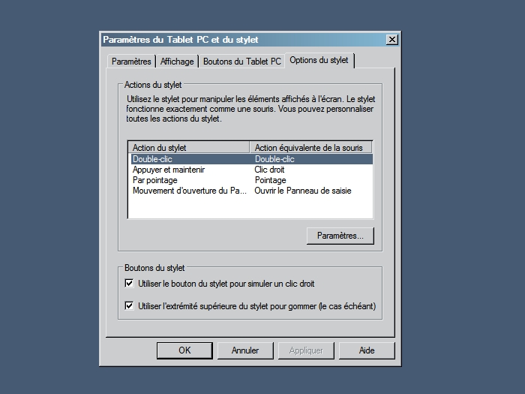525x394 pixels.
Task: Close the Tablet PC settings dialog
Action: (x=391, y=40)
